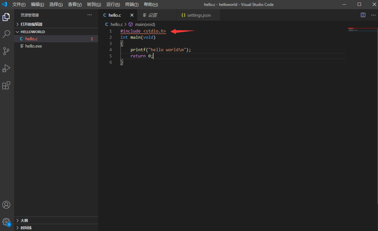Click the braces icon on the settings.json tab
This screenshot has height=231, width=378.
[x=183, y=15]
